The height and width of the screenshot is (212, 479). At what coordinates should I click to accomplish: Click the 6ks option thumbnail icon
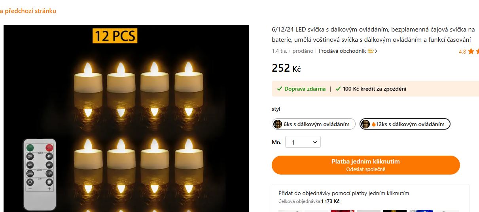(278, 124)
